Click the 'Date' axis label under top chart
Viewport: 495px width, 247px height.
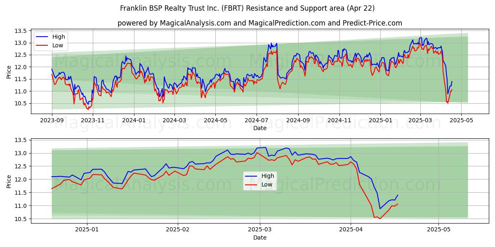coord(260,128)
